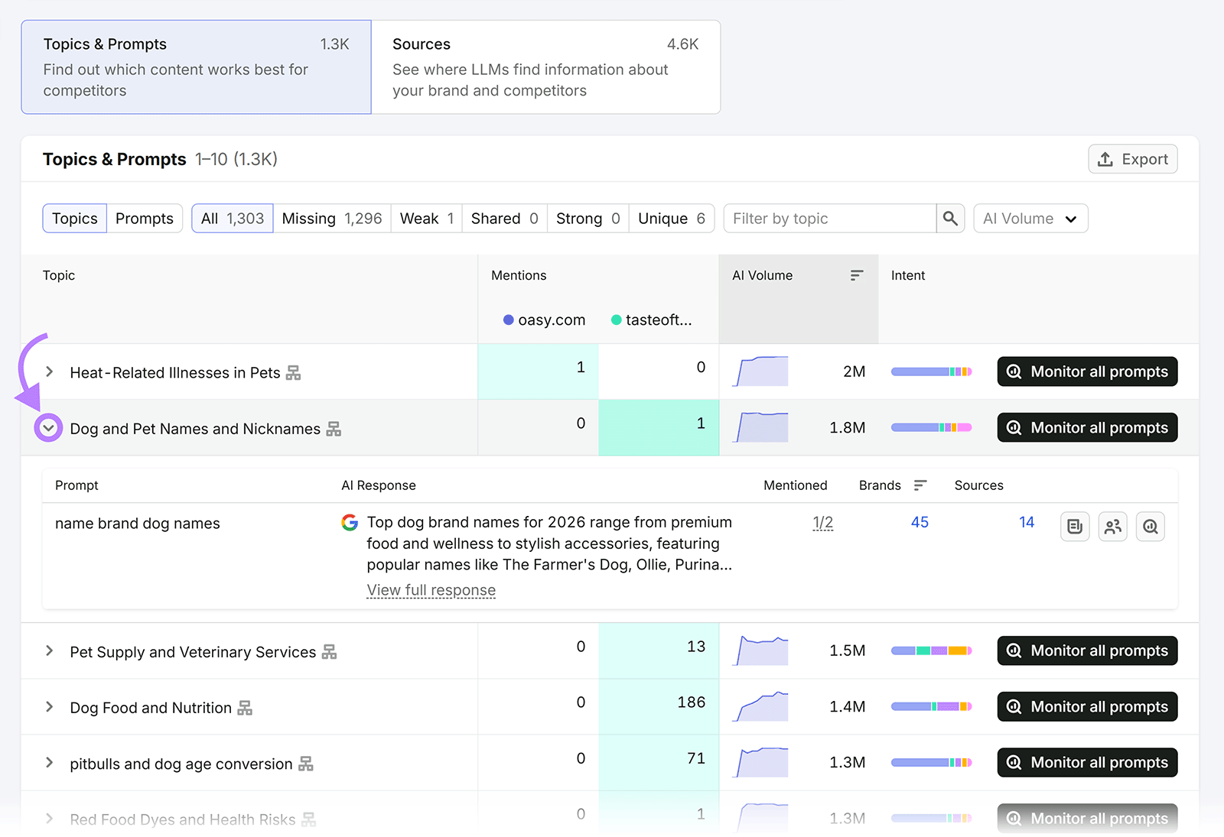Screen dimensions: 1224x837
Task: Click the AI volume trend chart for Heat-Related Illnesses
Action: [761, 371]
